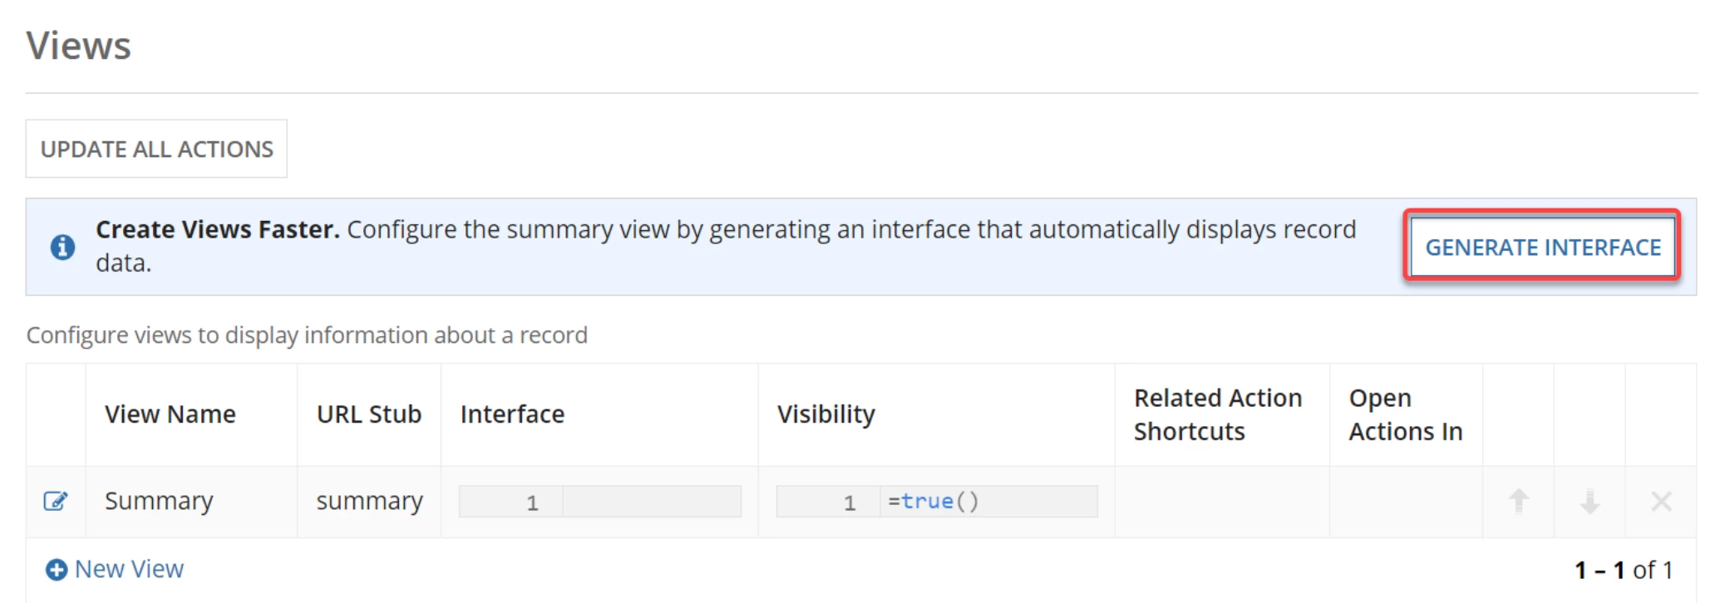
Task: Click the move up arrow icon
Action: tap(1518, 501)
